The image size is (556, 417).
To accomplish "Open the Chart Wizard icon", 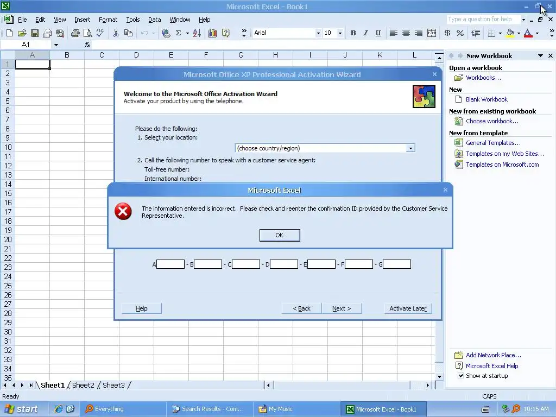I will pyautogui.click(x=212, y=33).
